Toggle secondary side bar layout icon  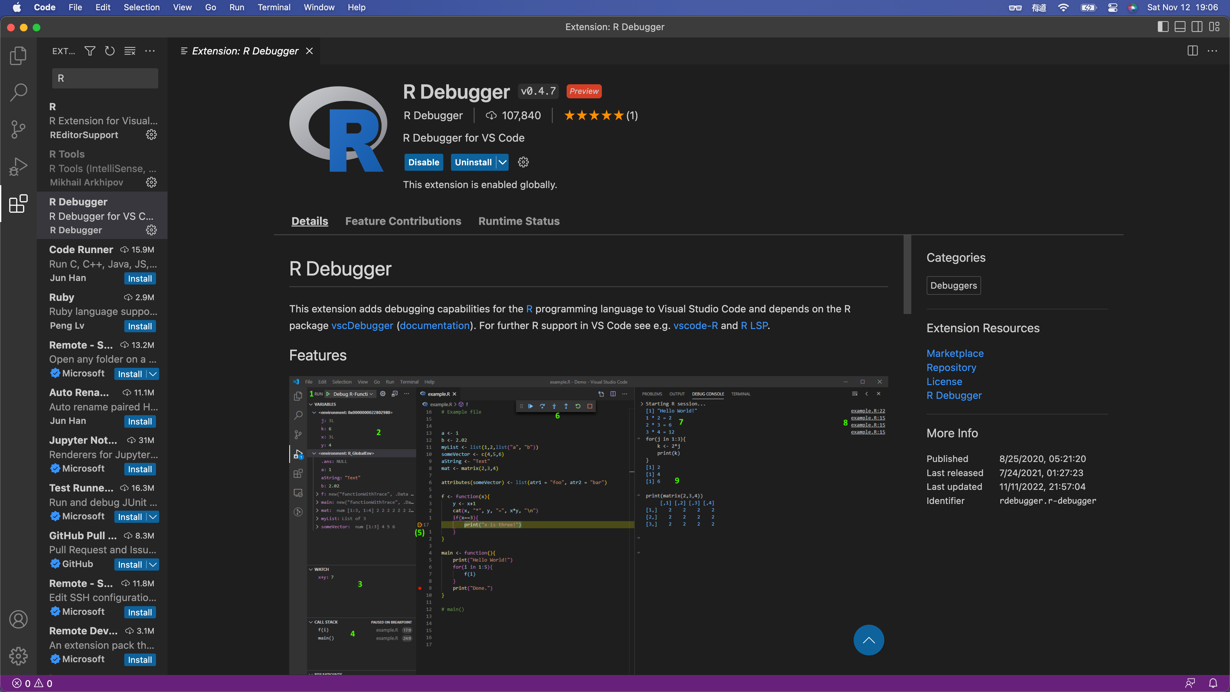(x=1197, y=27)
